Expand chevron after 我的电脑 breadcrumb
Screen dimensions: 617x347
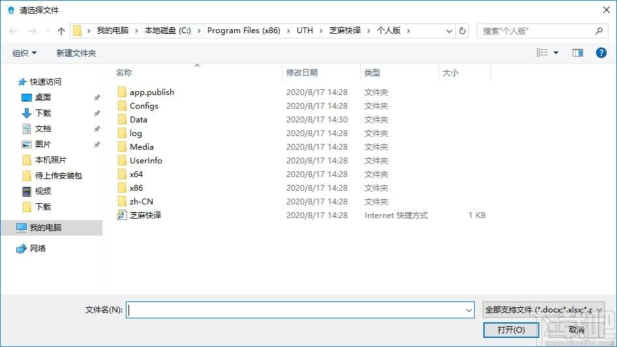[136, 31]
